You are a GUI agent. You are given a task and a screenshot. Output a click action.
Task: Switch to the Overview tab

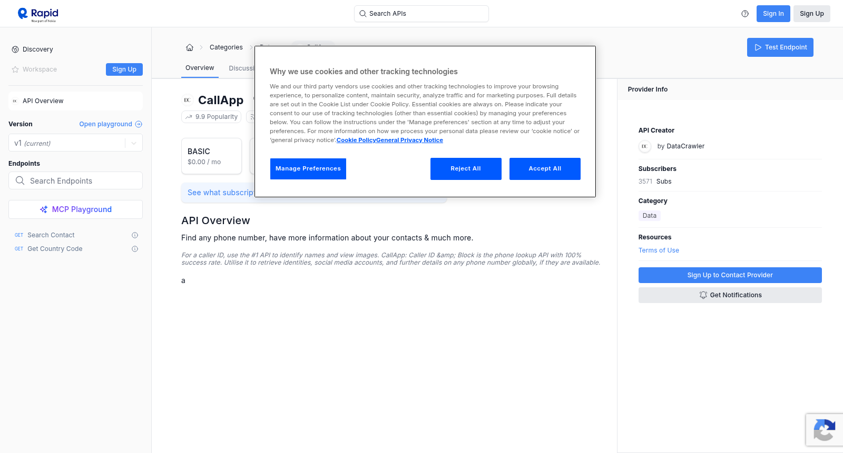(x=200, y=68)
